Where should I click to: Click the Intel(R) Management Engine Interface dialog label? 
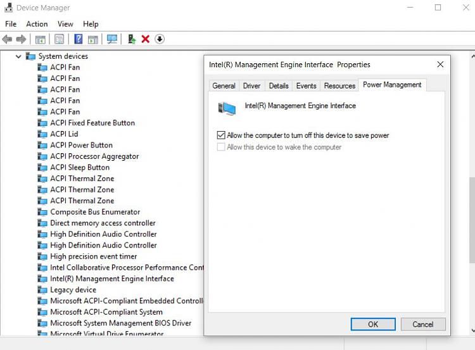coord(300,106)
